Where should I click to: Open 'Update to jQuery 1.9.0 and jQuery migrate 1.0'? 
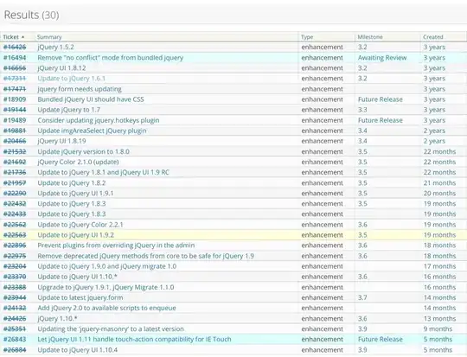pos(107,266)
